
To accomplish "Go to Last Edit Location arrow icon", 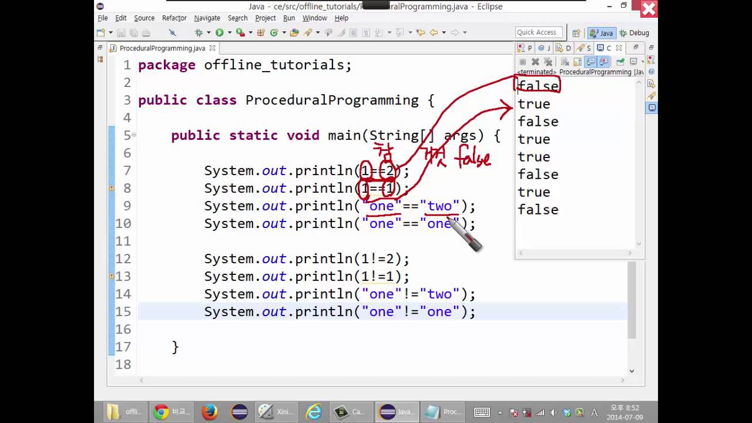I will (x=420, y=33).
